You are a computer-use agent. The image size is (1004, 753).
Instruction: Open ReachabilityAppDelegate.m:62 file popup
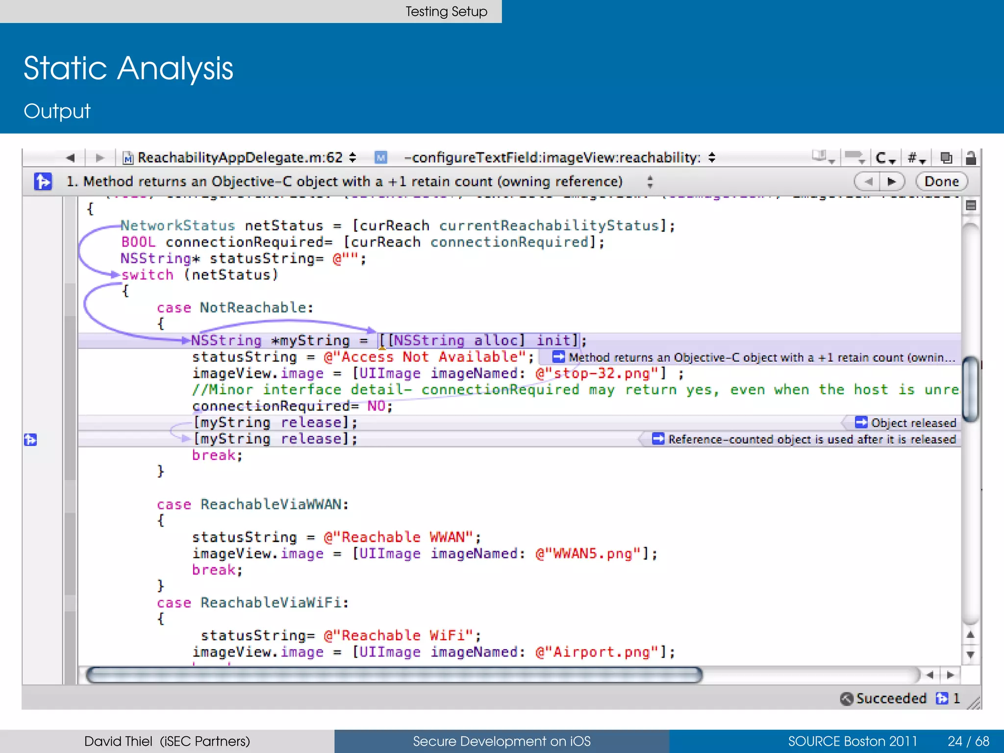pos(239,157)
